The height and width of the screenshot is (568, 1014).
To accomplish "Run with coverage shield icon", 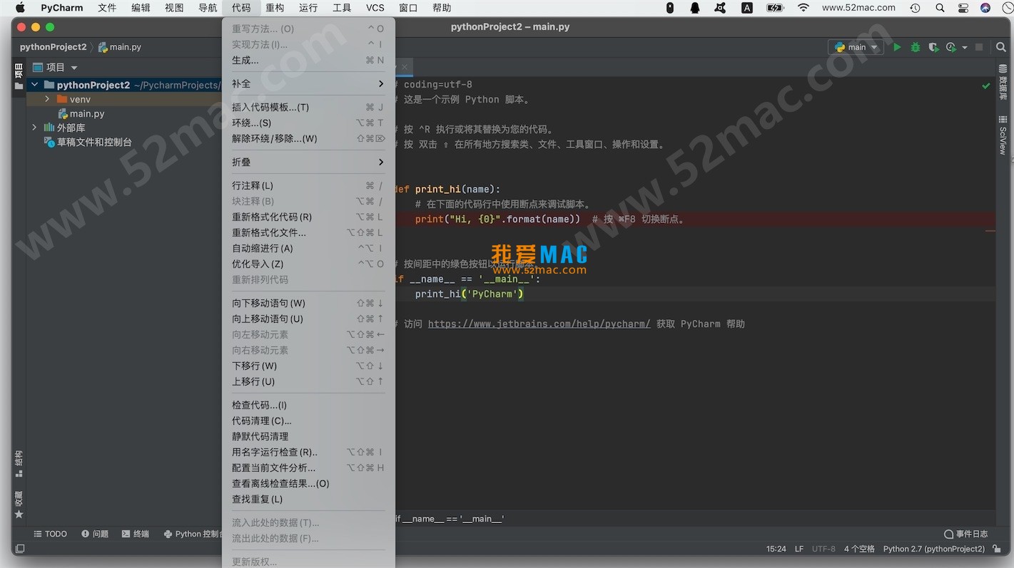I will coord(933,47).
